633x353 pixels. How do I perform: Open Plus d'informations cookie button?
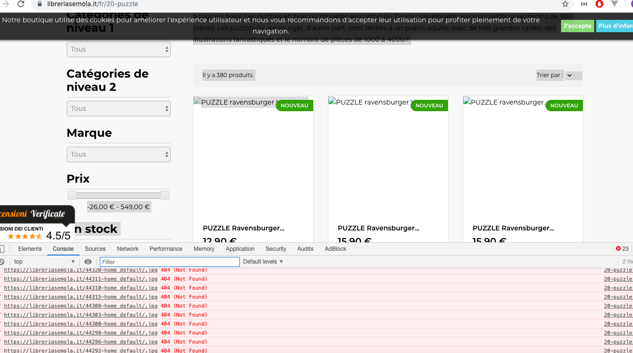615,26
